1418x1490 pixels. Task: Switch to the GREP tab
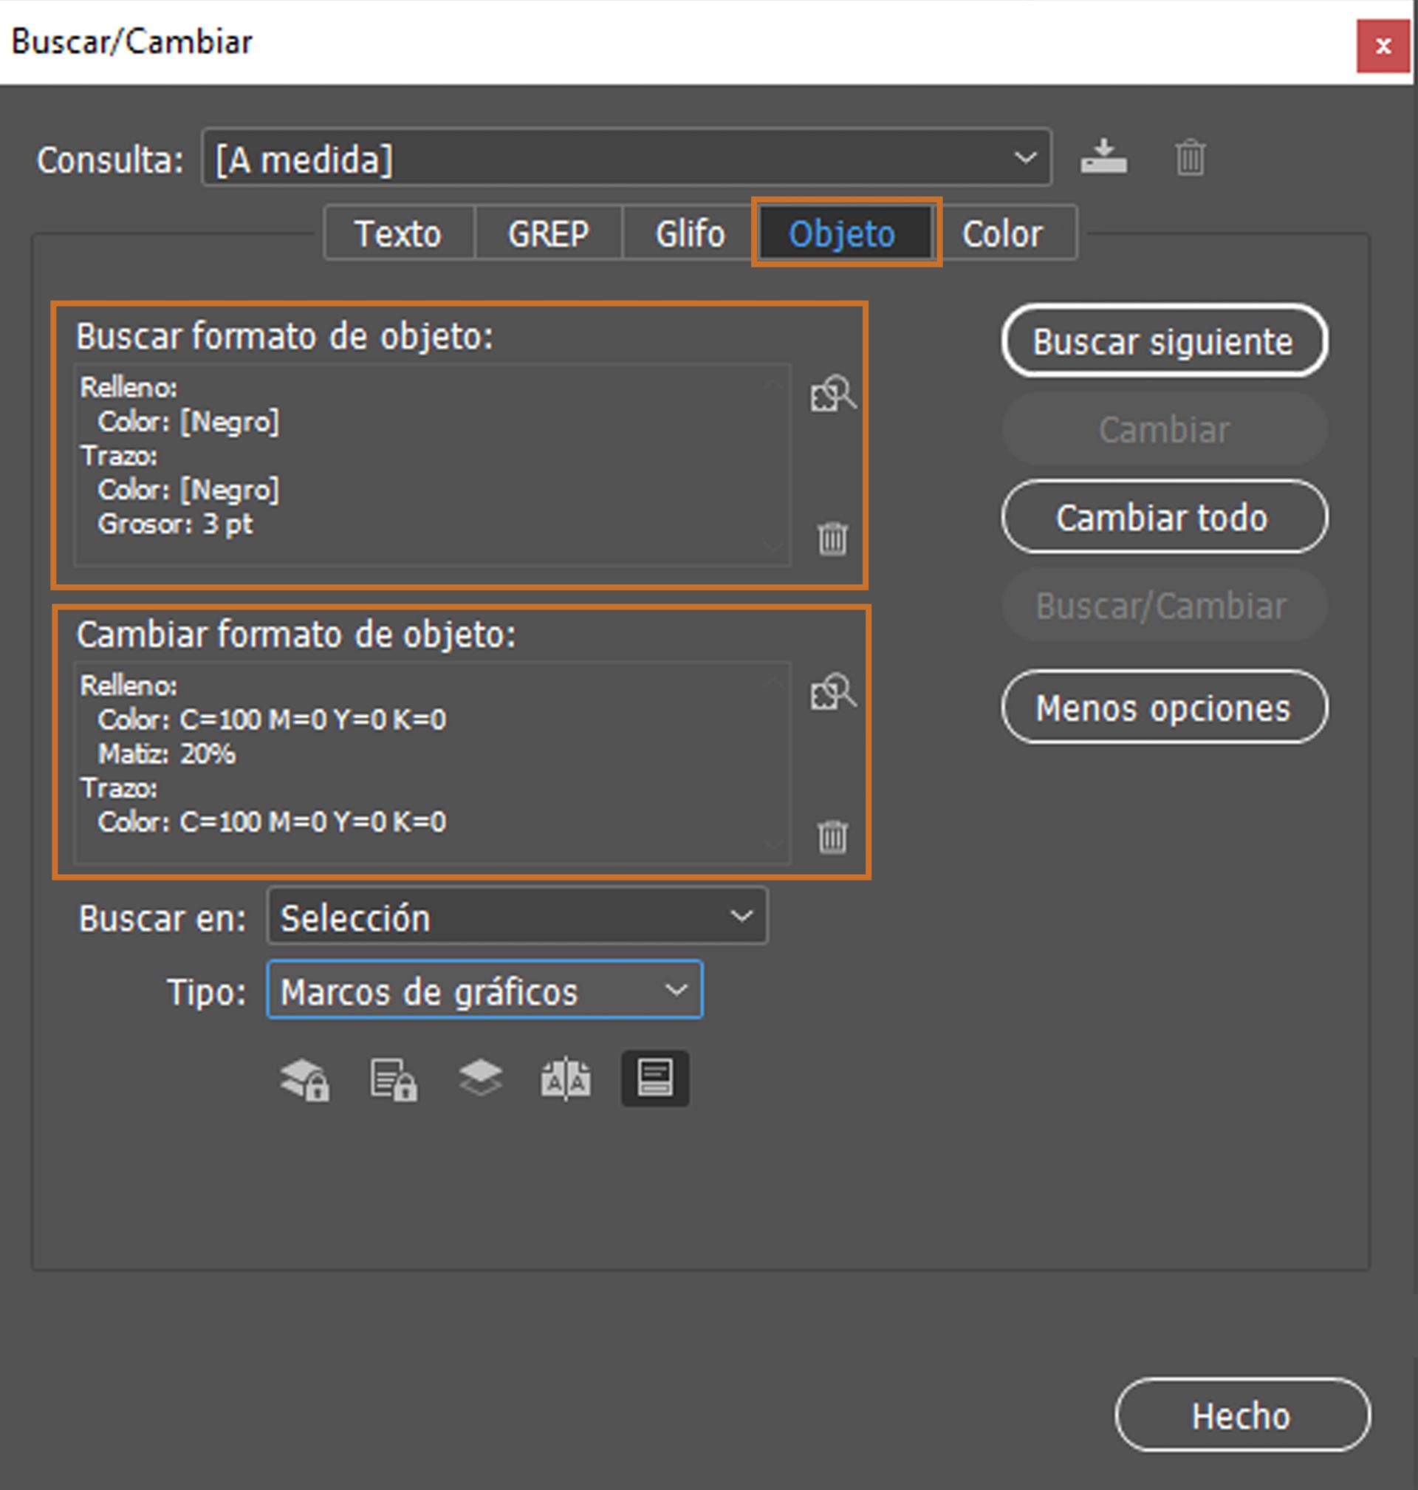click(547, 233)
